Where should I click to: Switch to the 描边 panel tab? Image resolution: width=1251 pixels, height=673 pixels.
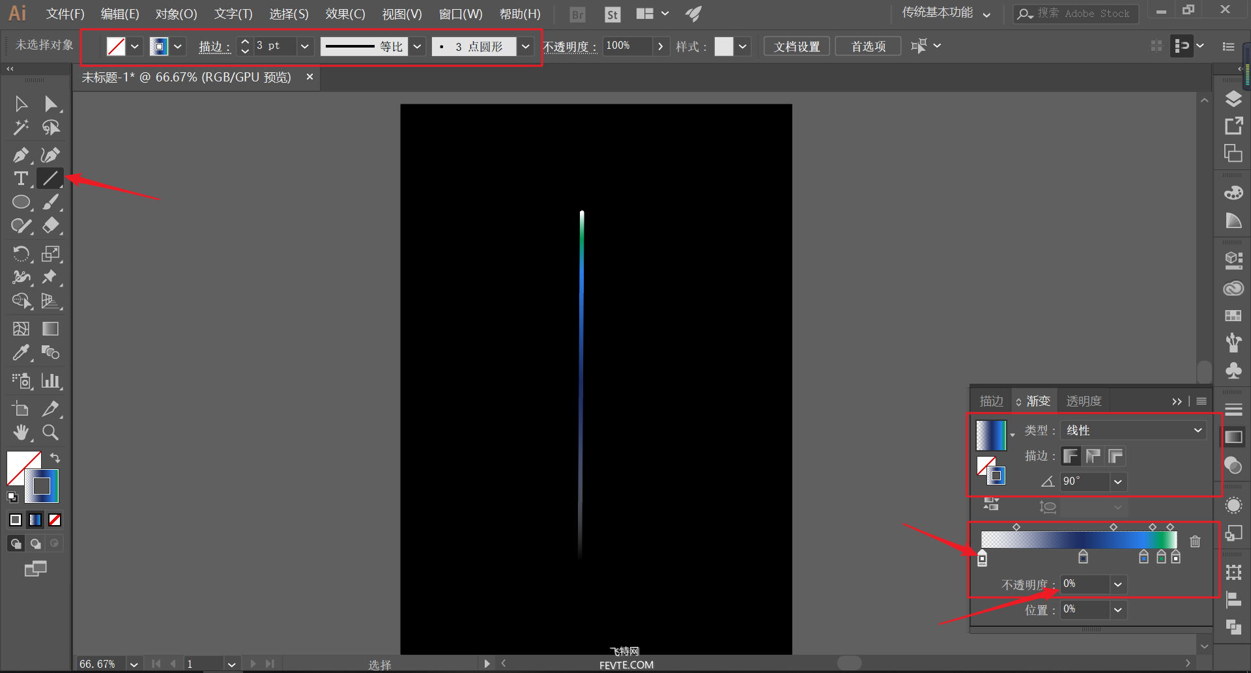coord(991,401)
